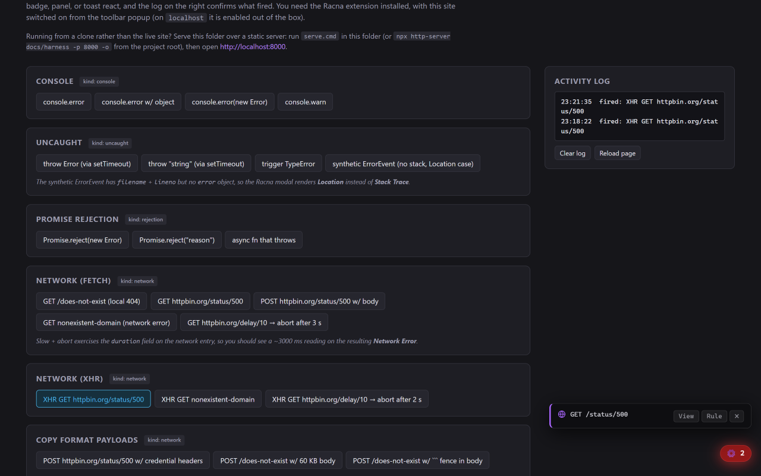The height and width of the screenshot is (476, 761).
Task: Click the serve.cmd code snippet
Action: (x=320, y=36)
